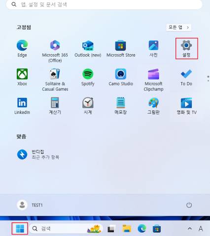This screenshot has width=210, height=236.
Task: Open Outlook (new) from pinned apps
Action: coord(88,49)
